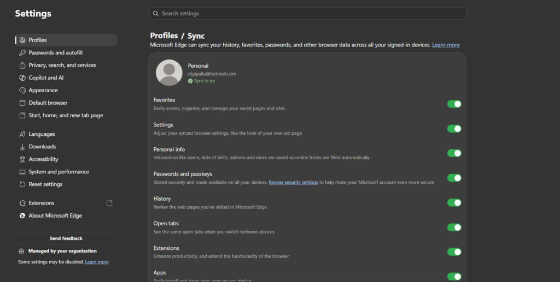Screen dimensions: 560x282
Task: Click the About Microsoft Edge label
Action: [55, 216]
